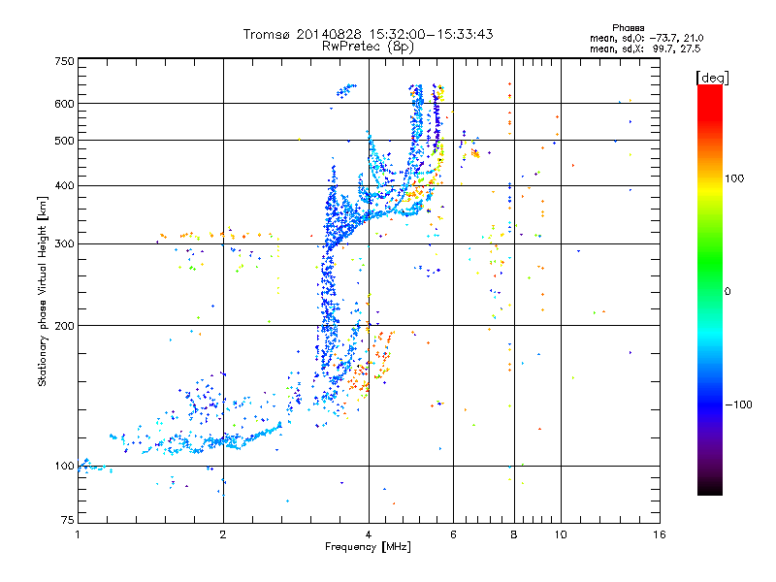Click the '2' frequency axis label

pyautogui.click(x=223, y=534)
